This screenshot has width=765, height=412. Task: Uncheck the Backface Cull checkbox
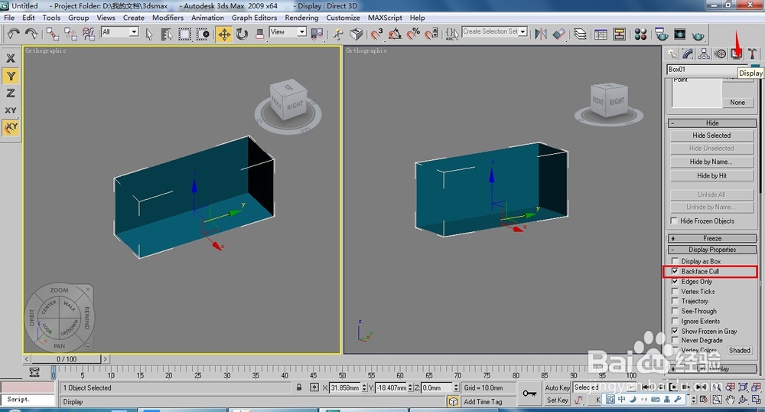pyautogui.click(x=675, y=271)
